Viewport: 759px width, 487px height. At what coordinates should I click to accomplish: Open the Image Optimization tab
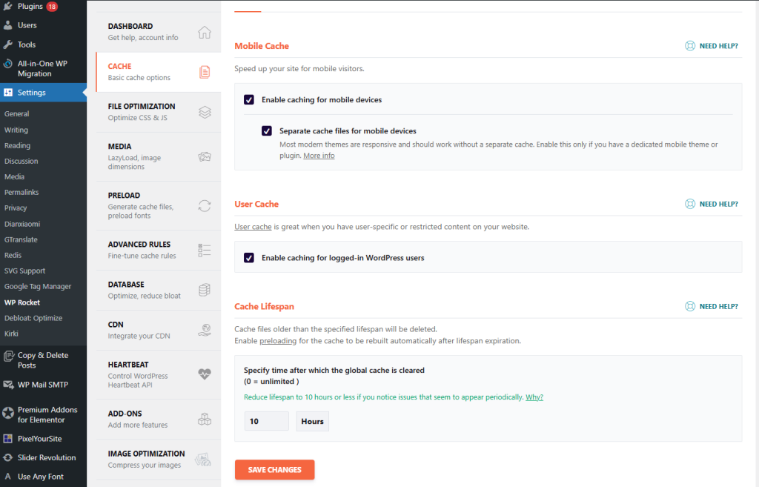click(x=146, y=459)
